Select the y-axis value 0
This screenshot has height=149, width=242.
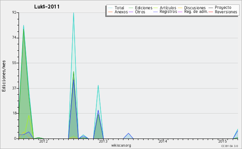[15, 139]
